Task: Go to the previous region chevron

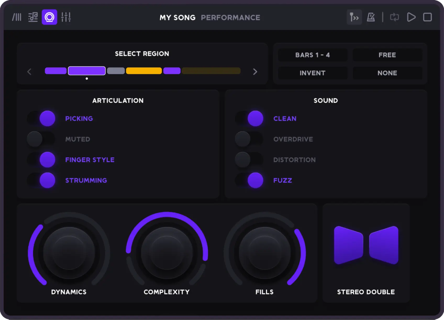Action: (x=29, y=72)
